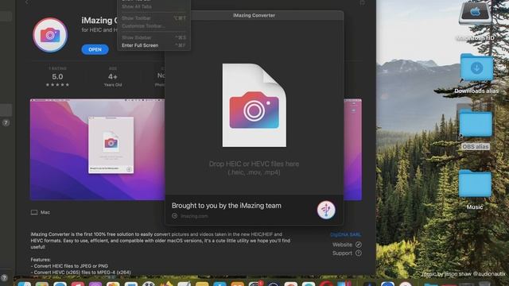
Task: Click the compass icon next to Website
Action: pos(359,245)
